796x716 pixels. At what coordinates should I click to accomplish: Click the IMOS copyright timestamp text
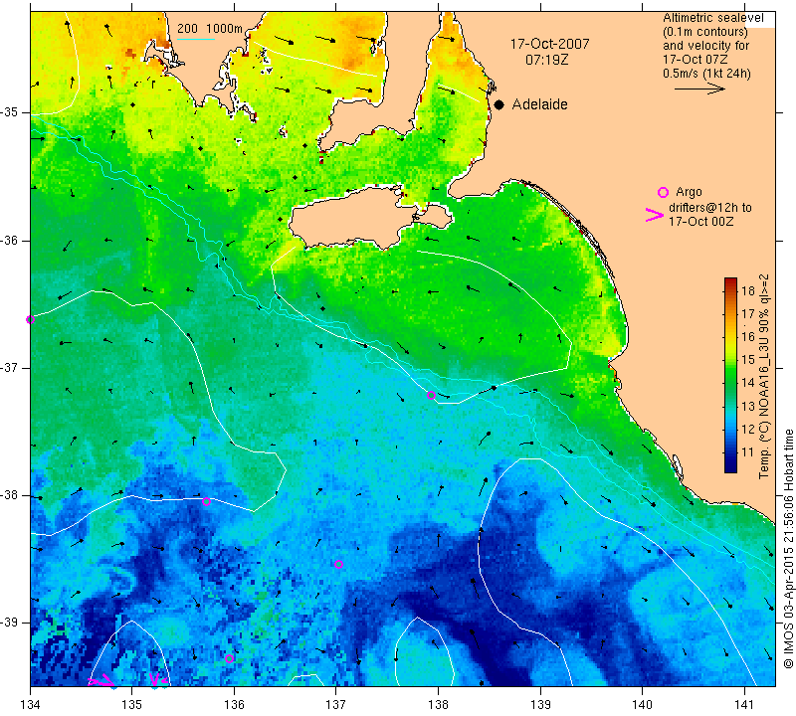[x=788, y=548]
